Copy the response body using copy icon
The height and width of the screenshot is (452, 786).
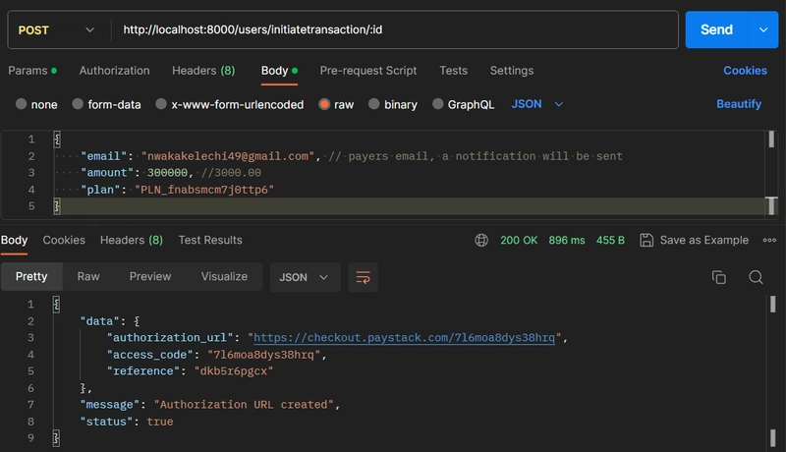coord(719,277)
